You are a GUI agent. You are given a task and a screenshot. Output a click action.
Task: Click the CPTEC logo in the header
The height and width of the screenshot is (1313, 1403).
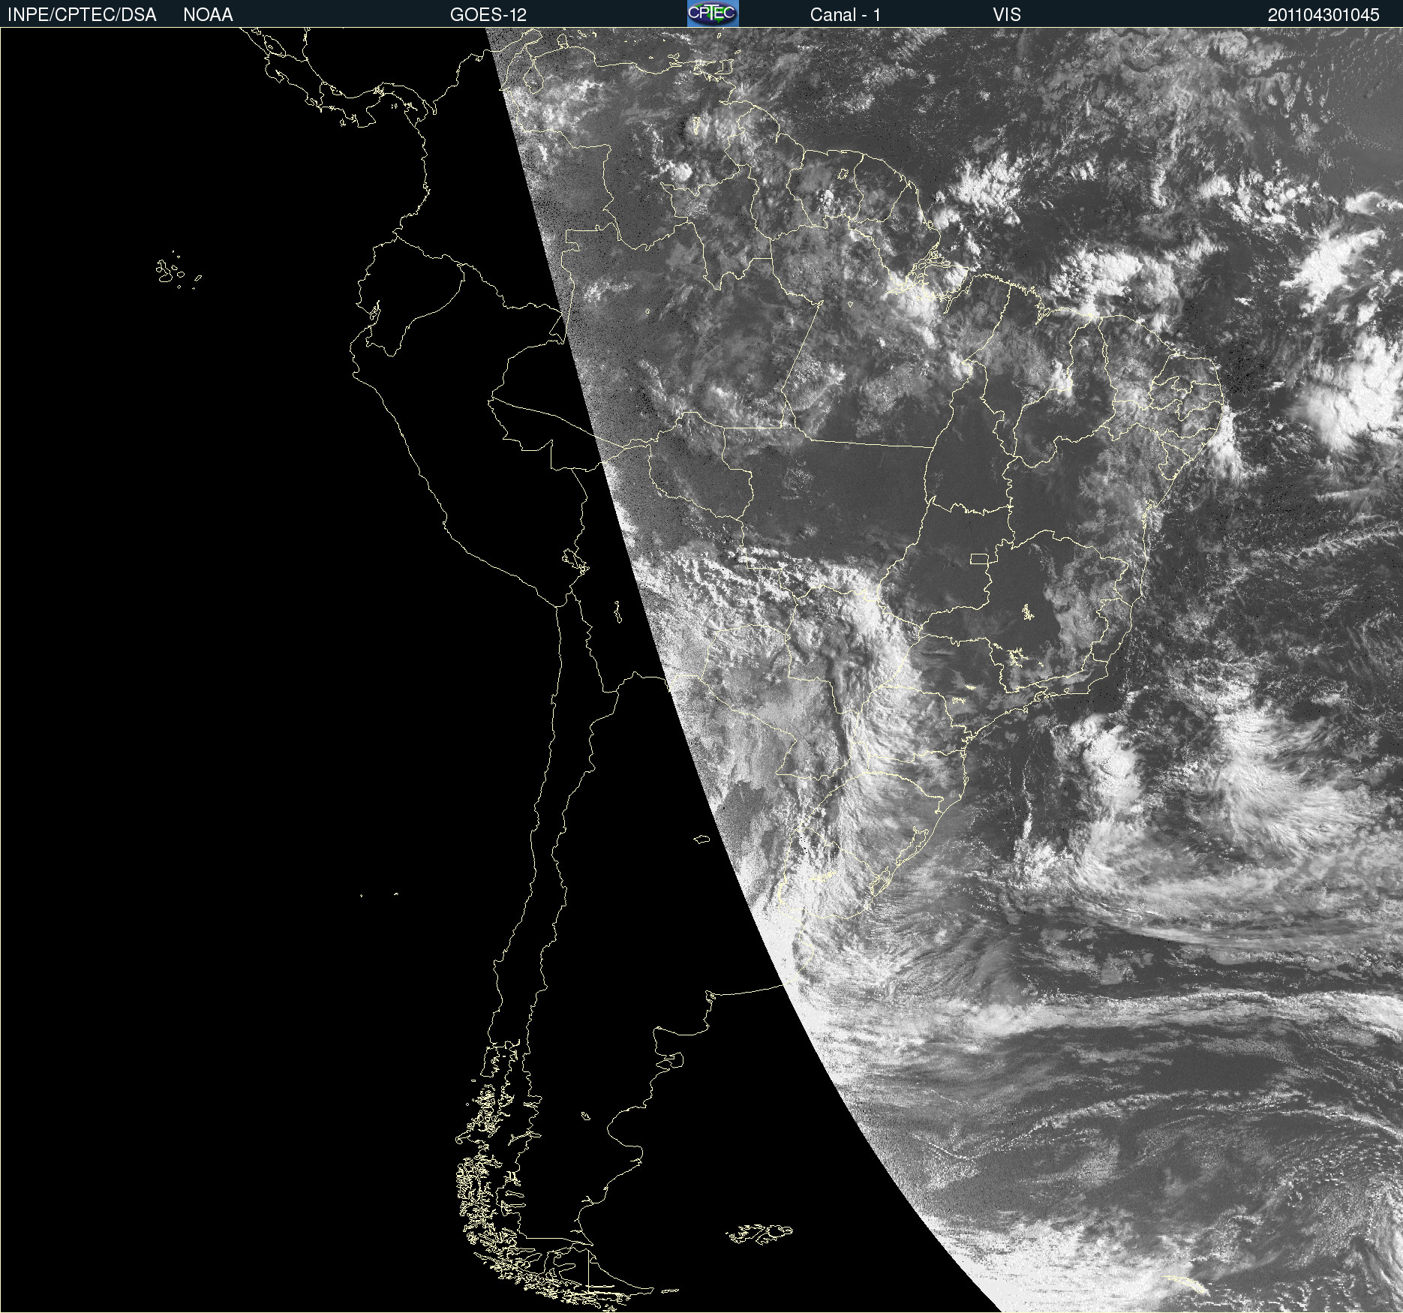(713, 14)
